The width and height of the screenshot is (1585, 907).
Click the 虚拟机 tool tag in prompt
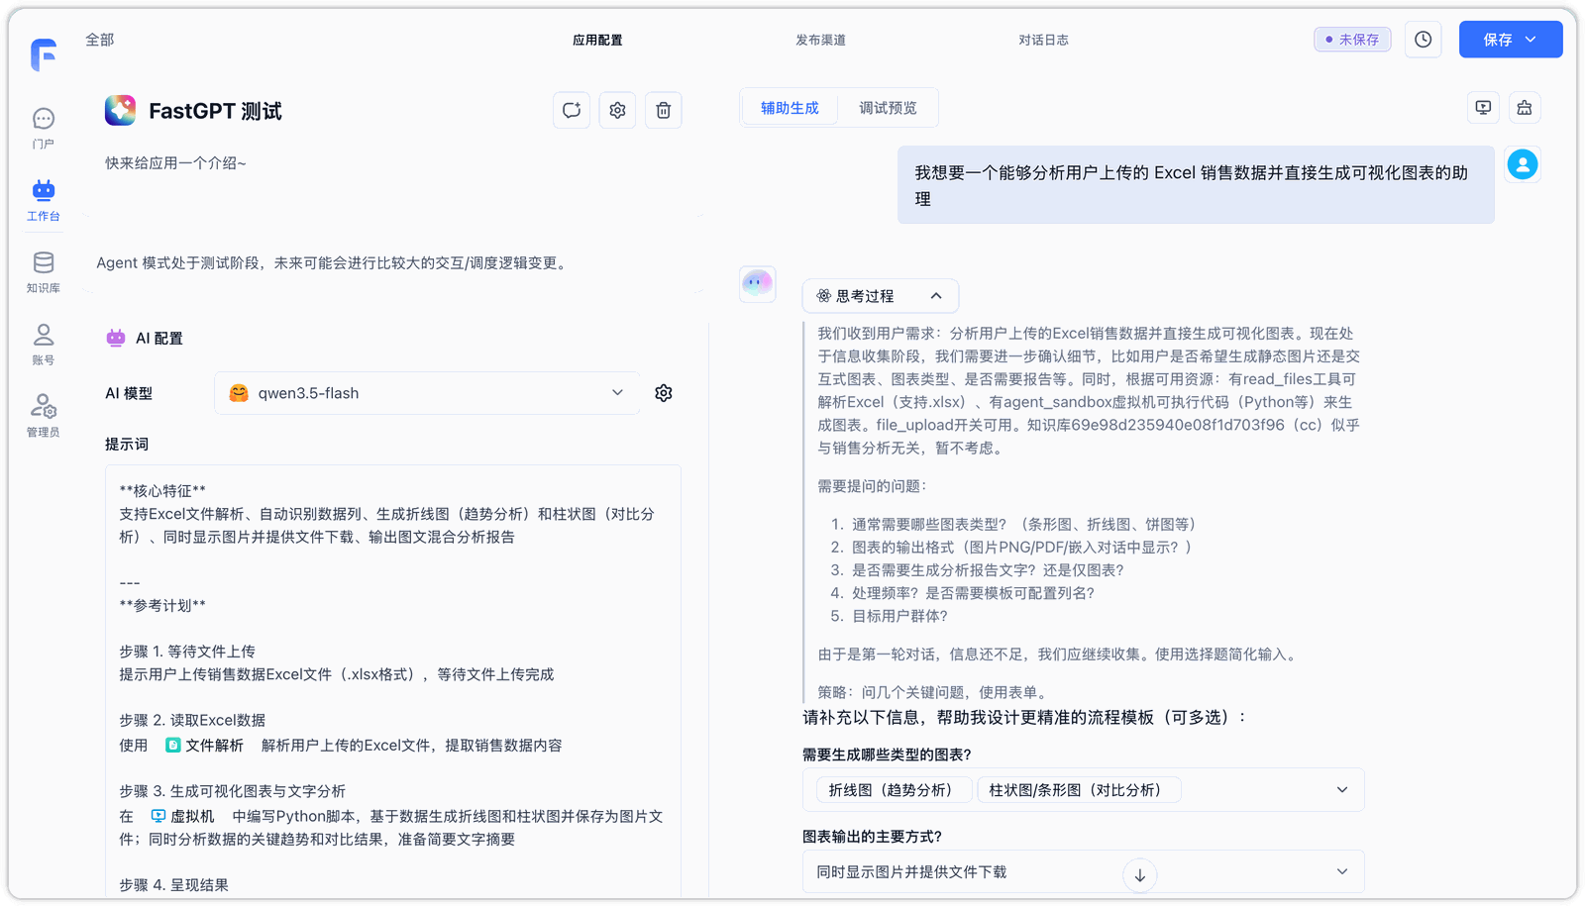182,817
